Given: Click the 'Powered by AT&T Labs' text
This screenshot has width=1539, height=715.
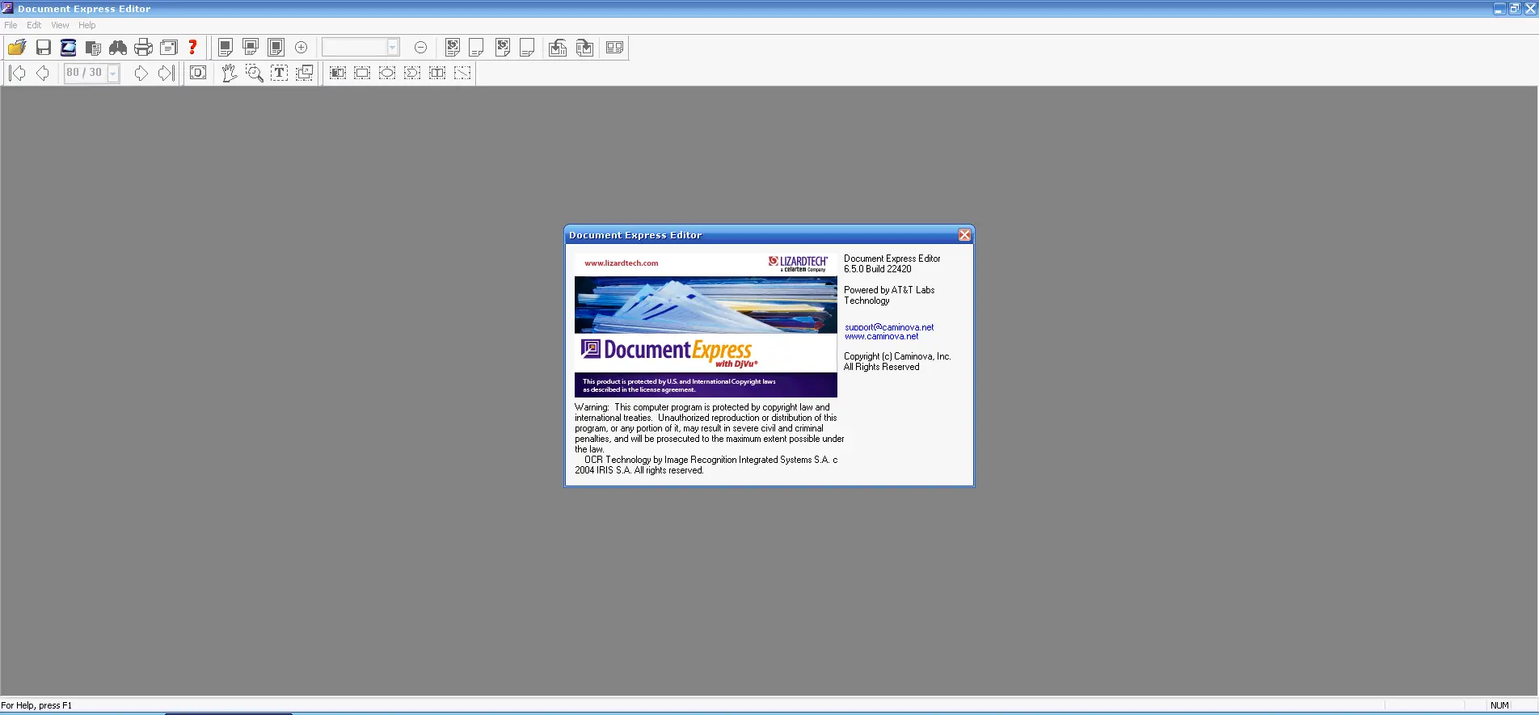Looking at the screenshot, I should point(889,290).
